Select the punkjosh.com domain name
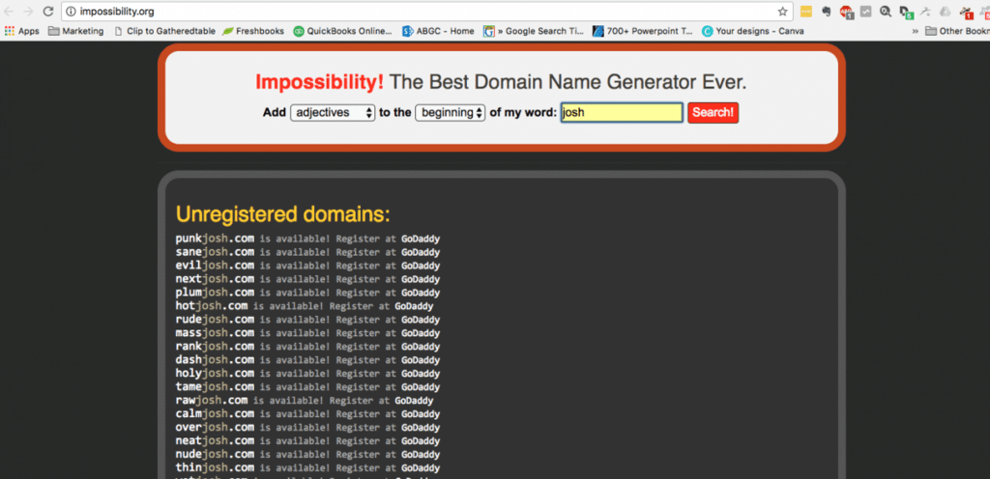The width and height of the screenshot is (990, 479). [215, 239]
